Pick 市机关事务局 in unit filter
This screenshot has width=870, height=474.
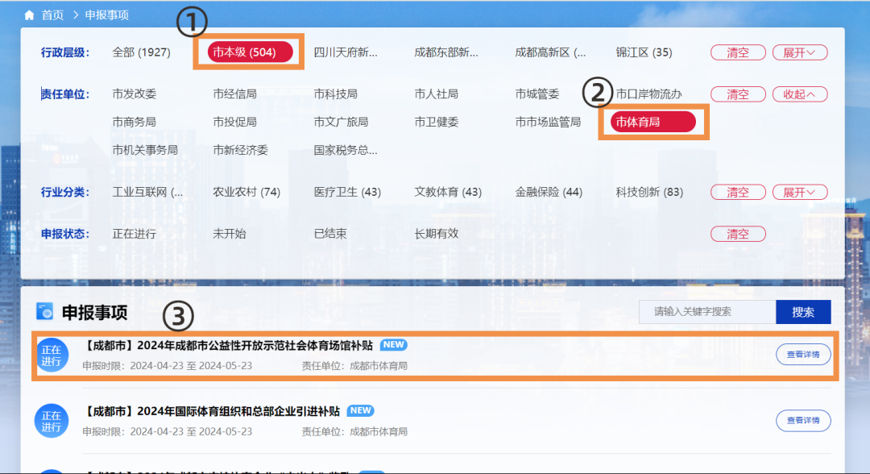pos(145,150)
